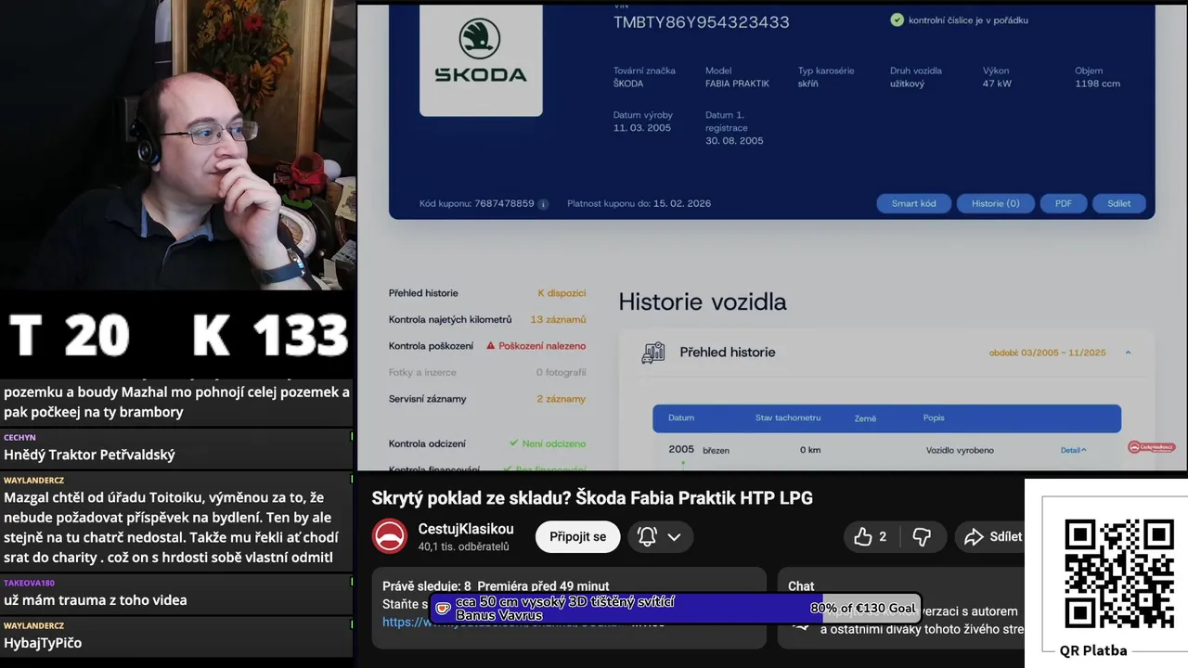Dislike the video with thumbs down
Screen dimensions: 1188x668
click(x=922, y=536)
